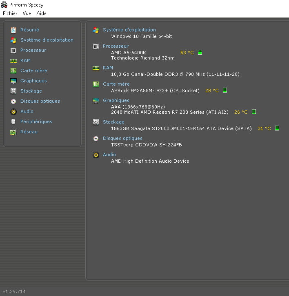
Task: Click the Processeur chip icon in sidebar
Action: pyautogui.click(x=13, y=50)
